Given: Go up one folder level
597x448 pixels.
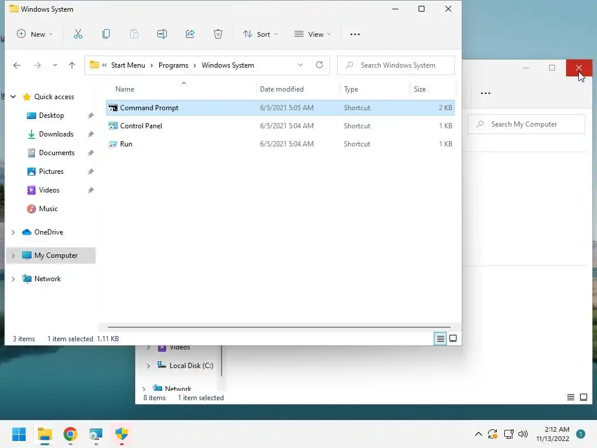Looking at the screenshot, I should (x=72, y=65).
